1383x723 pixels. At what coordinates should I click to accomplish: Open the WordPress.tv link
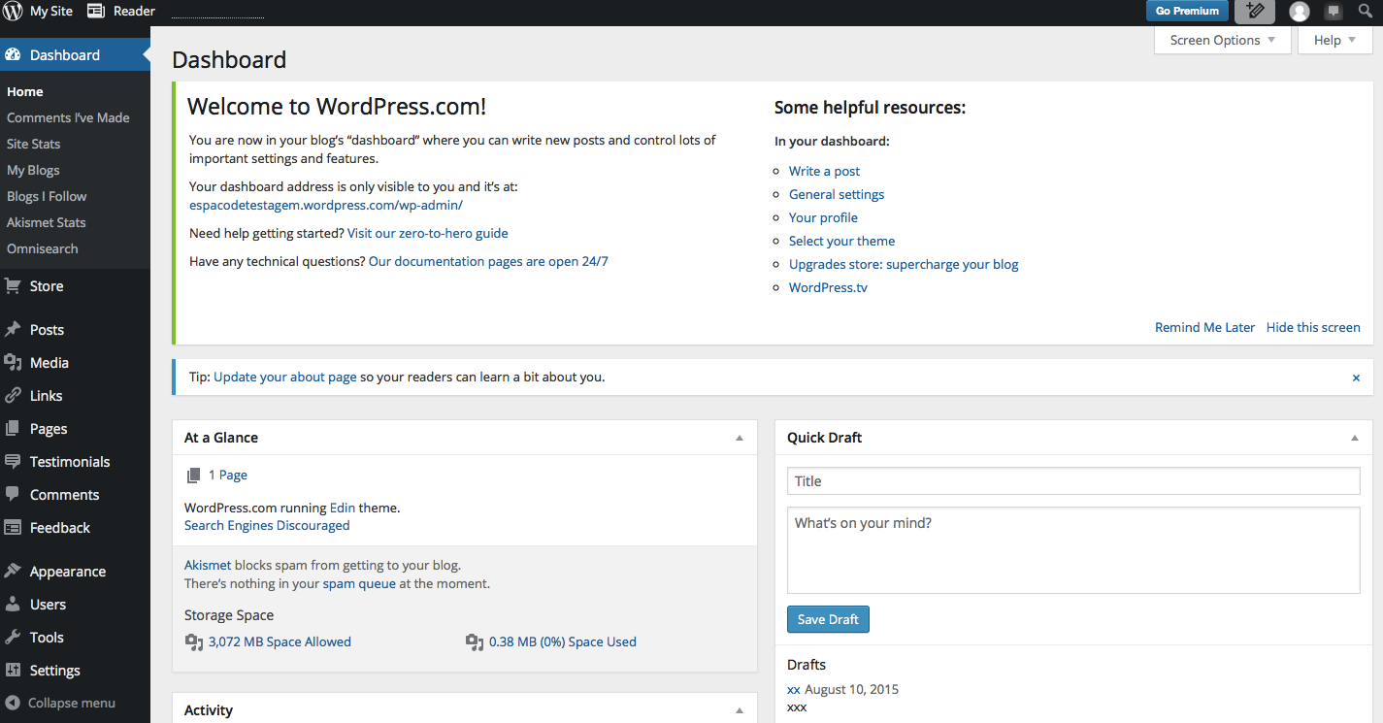[x=828, y=287]
